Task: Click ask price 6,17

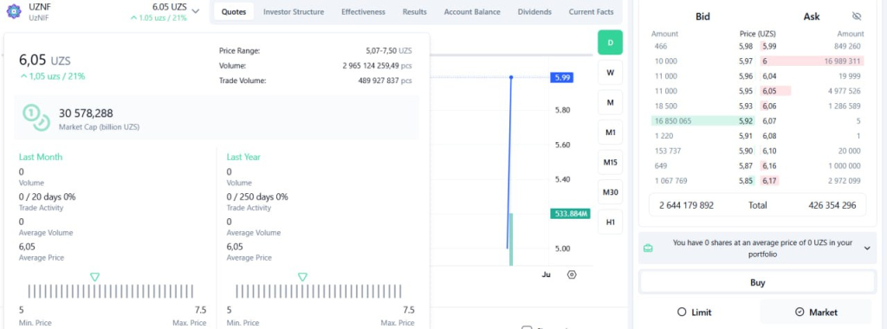Action: (769, 181)
